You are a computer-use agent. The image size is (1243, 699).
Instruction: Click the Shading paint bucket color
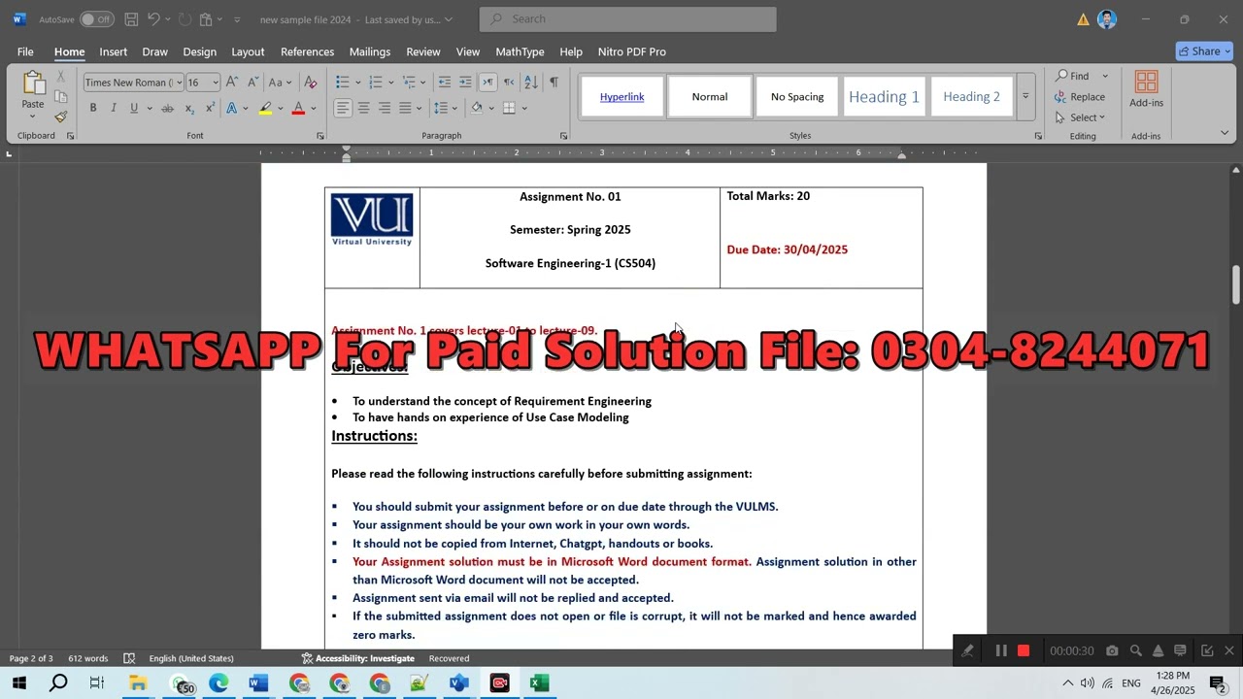tap(476, 108)
